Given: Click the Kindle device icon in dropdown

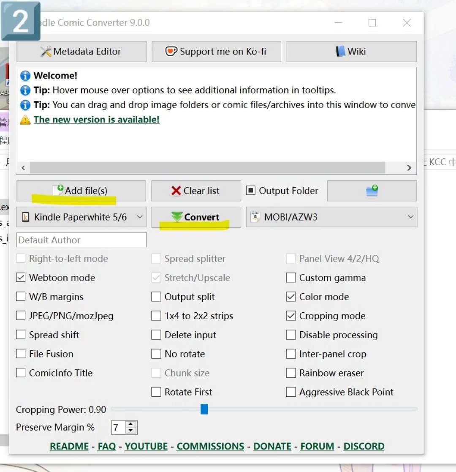Looking at the screenshot, I should tap(26, 217).
